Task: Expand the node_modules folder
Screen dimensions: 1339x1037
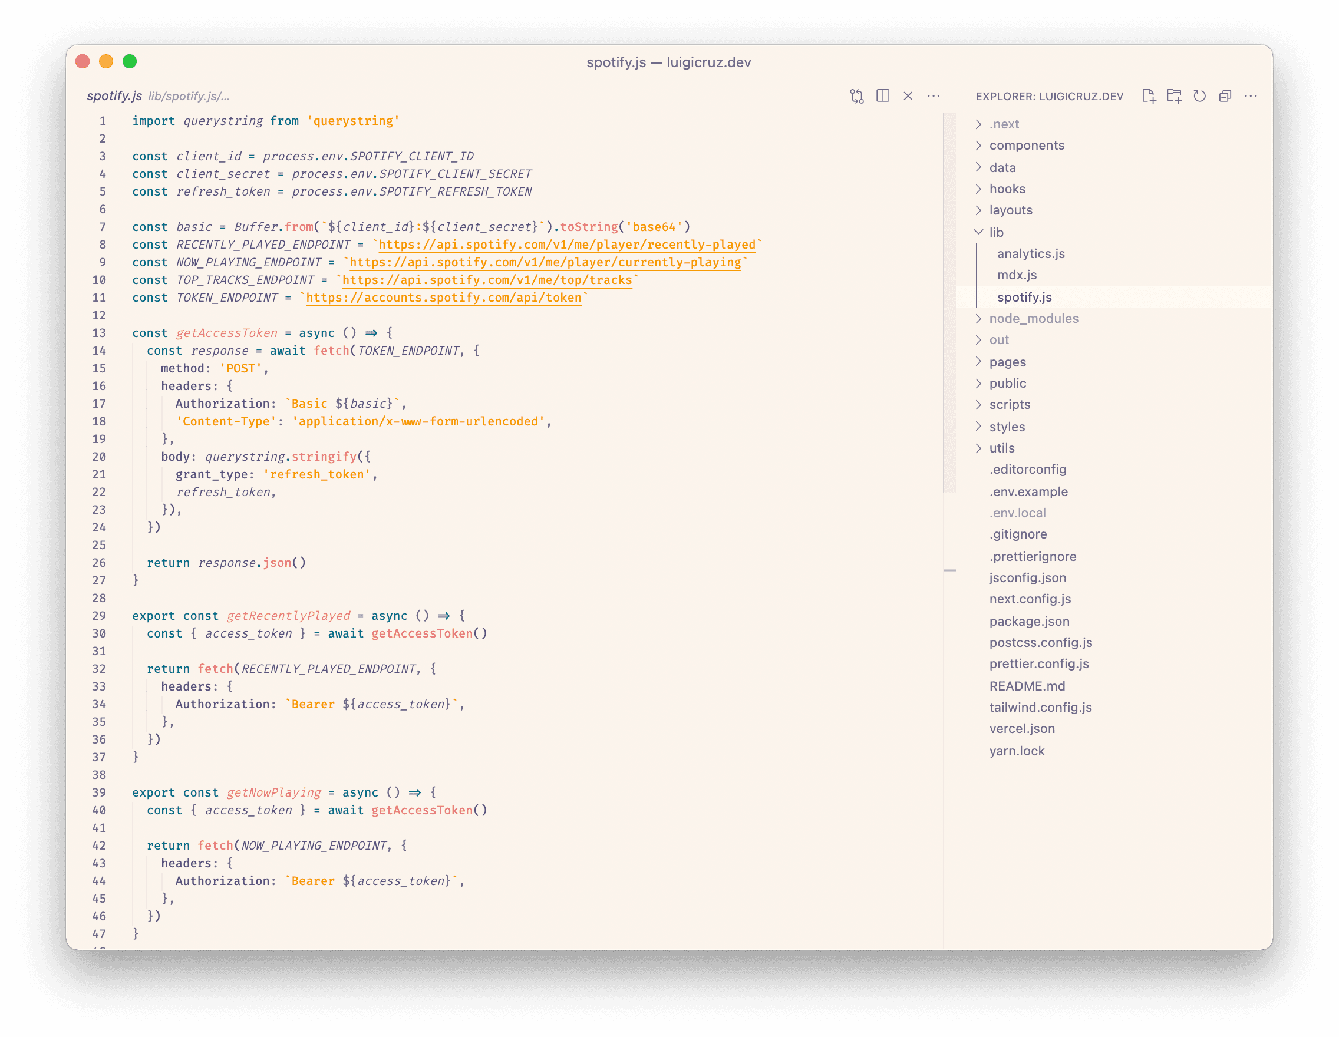Action: click(1033, 318)
